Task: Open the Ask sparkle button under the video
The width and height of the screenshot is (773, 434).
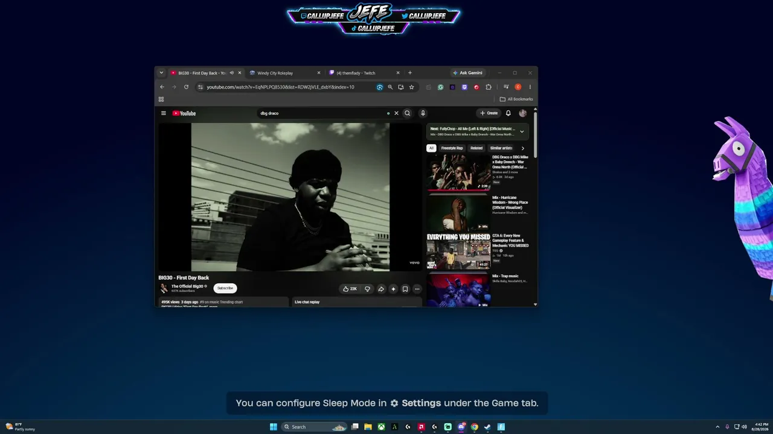Action: click(x=393, y=289)
